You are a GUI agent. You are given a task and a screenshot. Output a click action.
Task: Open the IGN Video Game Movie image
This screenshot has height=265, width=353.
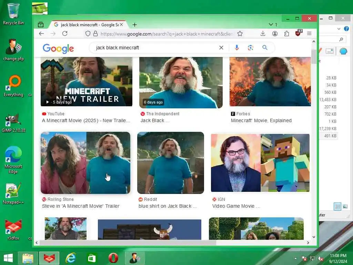click(x=260, y=163)
